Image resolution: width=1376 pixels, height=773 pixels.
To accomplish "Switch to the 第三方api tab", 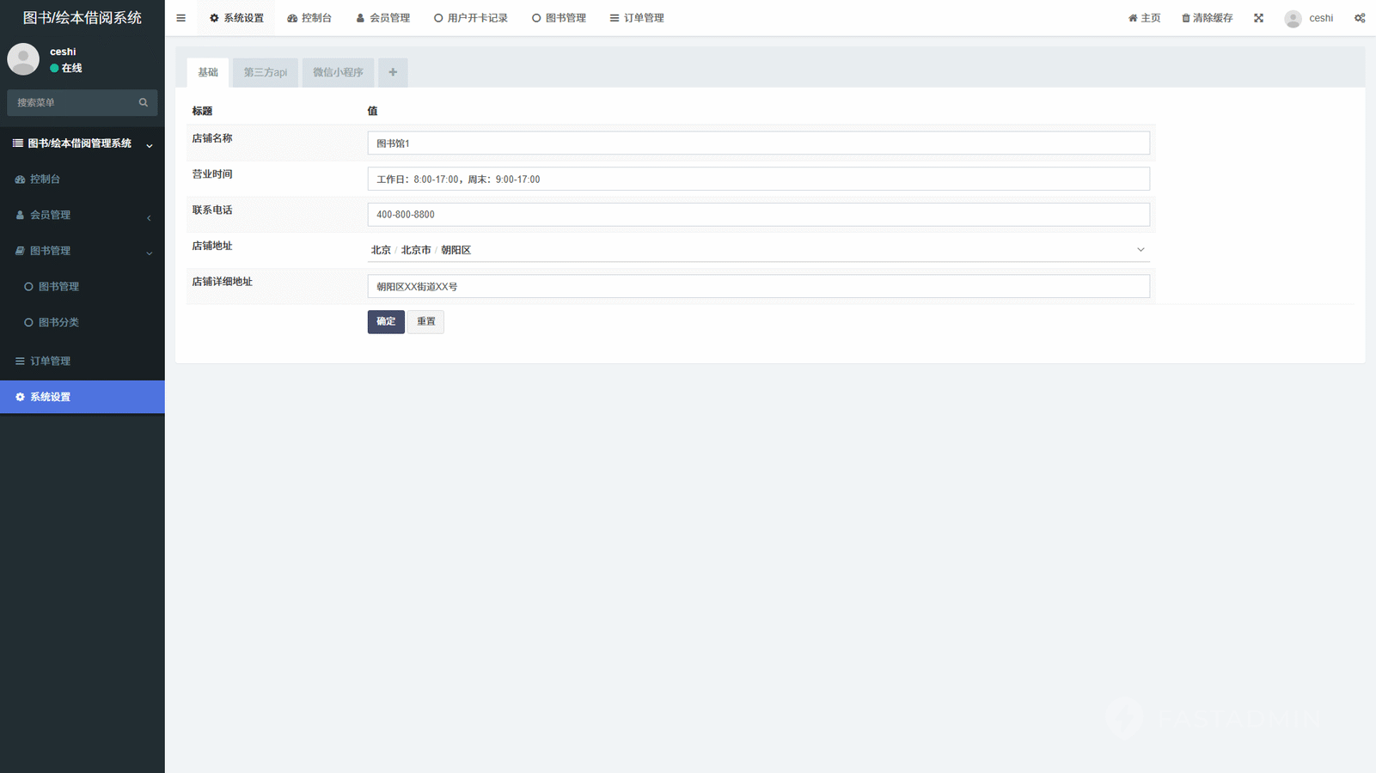I will point(265,72).
